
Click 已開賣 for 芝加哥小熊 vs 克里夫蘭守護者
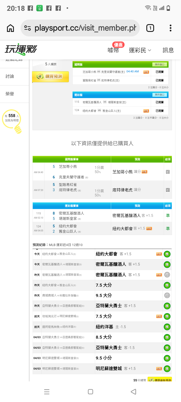pyautogui.click(x=160, y=72)
